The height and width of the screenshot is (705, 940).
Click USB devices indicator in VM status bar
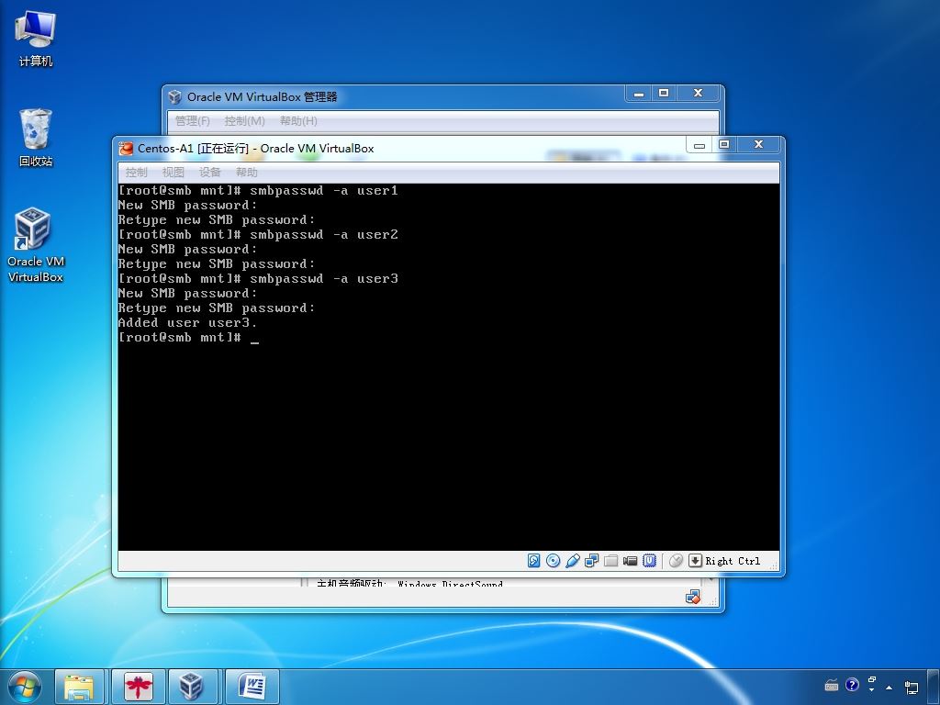[x=573, y=561]
